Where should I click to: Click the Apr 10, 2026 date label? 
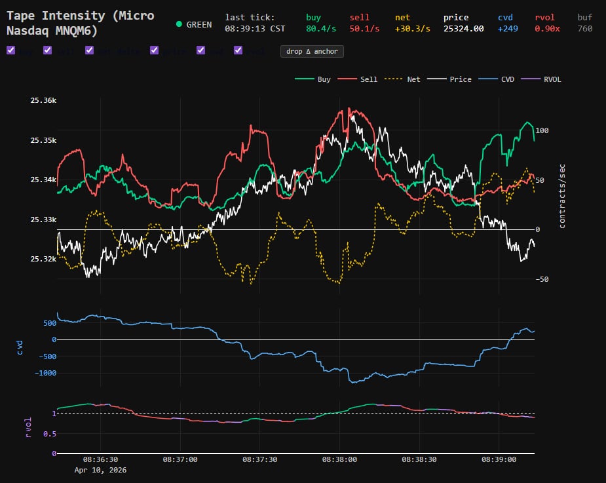pyautogui.click(x=100, y=470)
